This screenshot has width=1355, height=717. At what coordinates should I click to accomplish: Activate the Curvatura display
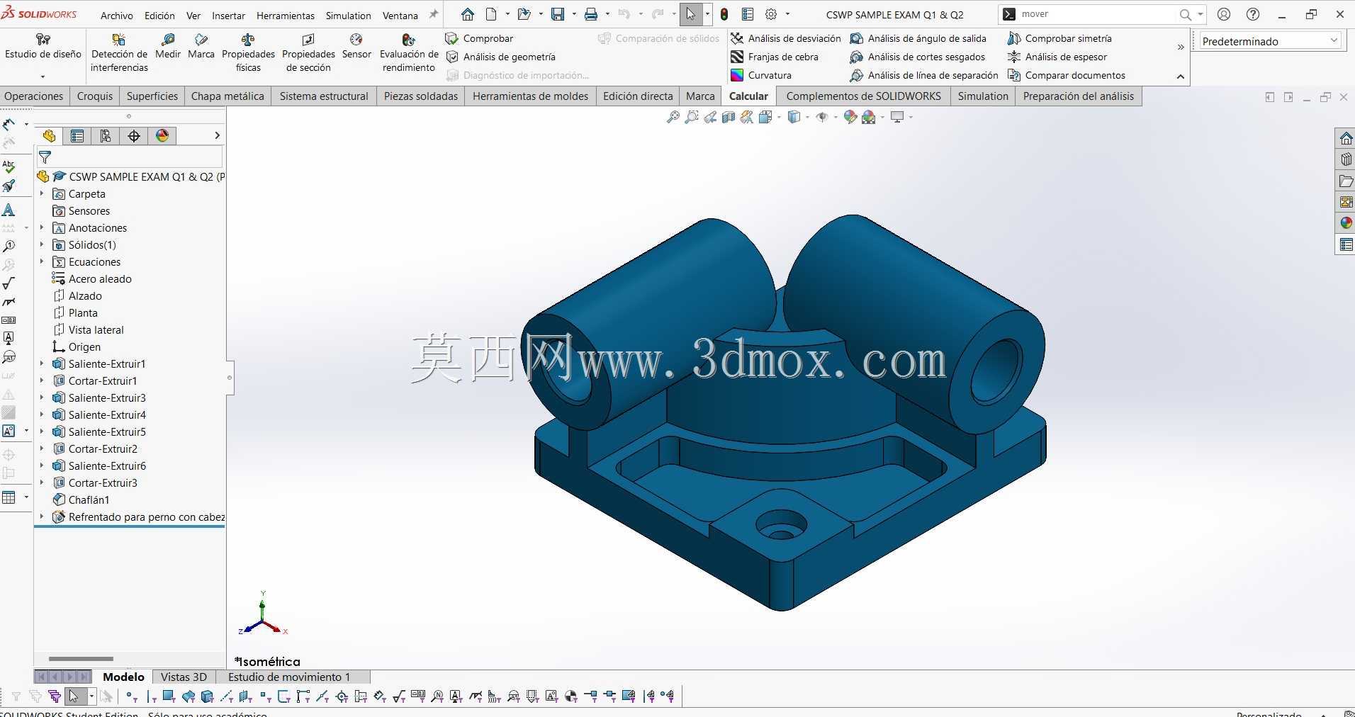(761, 75)
